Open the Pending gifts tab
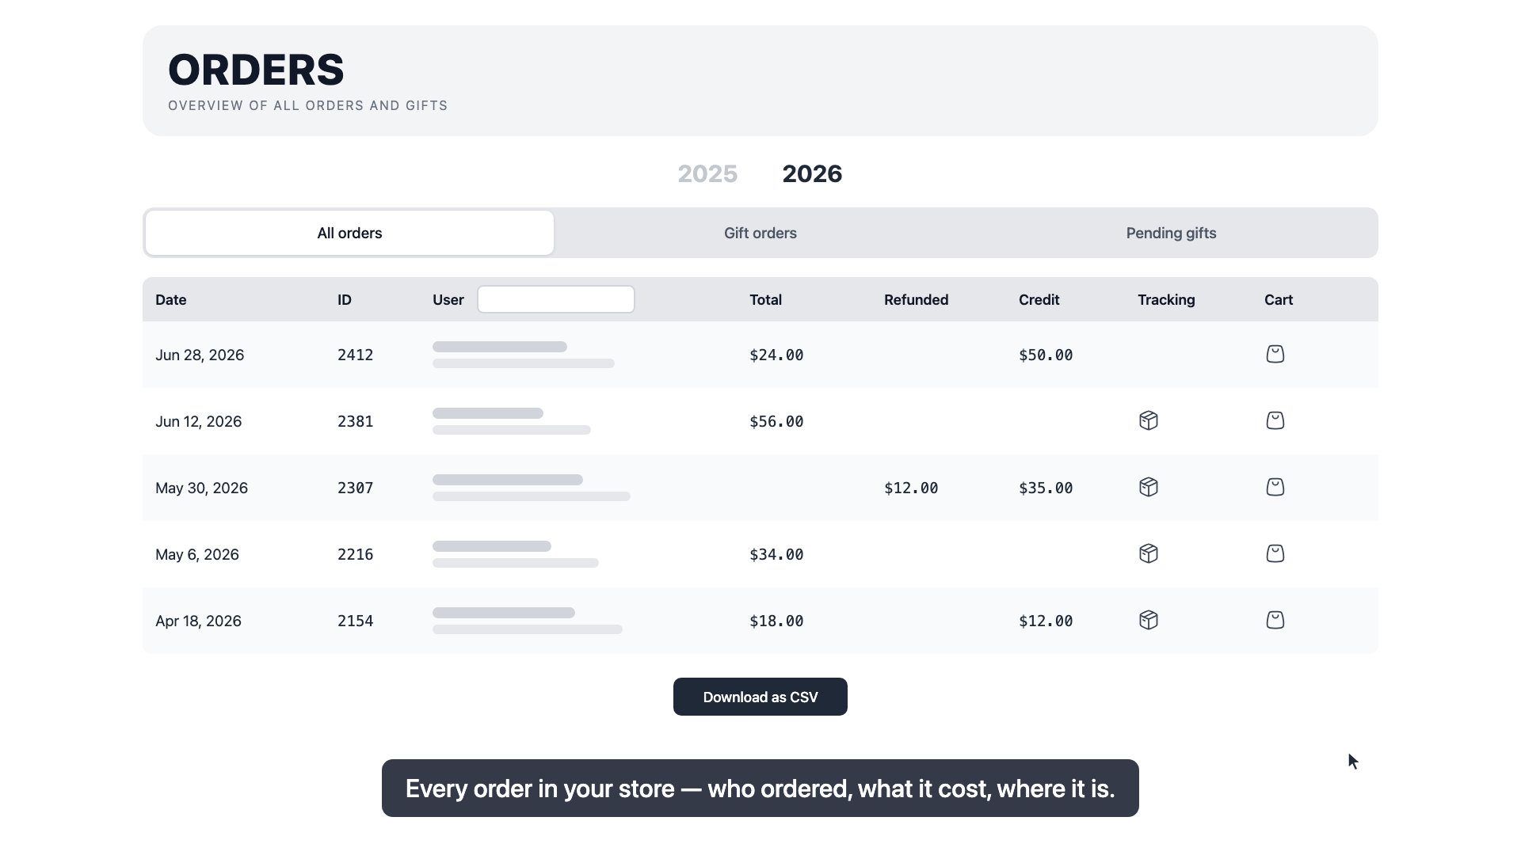The image size is (1521, 855). 1171,233
